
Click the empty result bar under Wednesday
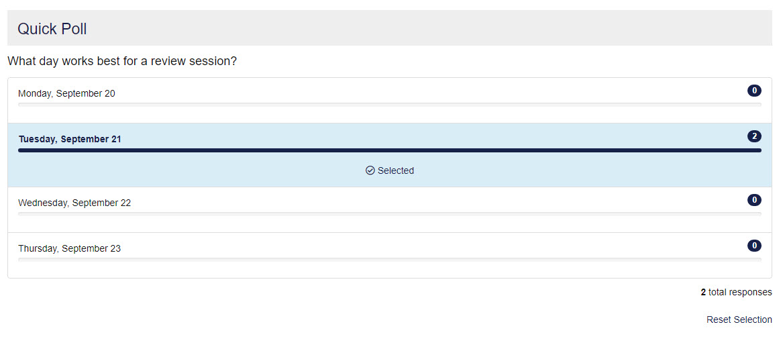pyautogui.click(x=389, y=213)
